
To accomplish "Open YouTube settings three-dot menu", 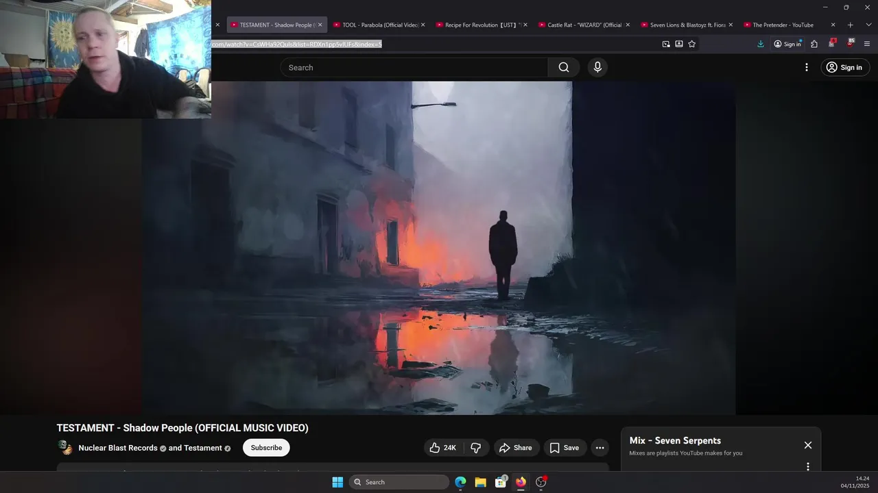I will [x=807, y=67].
